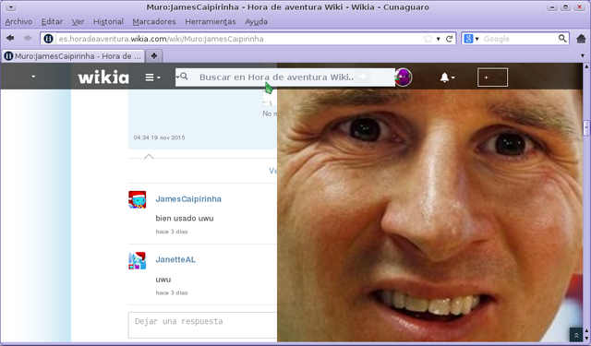Screen dimensions: 591x346
Task: Open the Wikia hamburger menu dropdown
Action: pos(152,78)
